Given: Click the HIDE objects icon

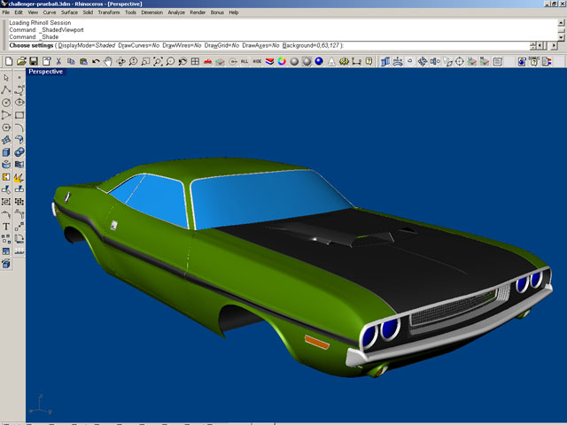Looking at the screenshot, I should coord(257,61).
